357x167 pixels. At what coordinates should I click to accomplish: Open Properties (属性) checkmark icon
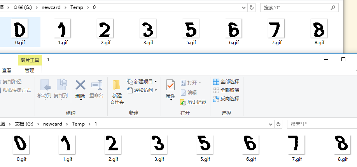(x=170, y=85)
